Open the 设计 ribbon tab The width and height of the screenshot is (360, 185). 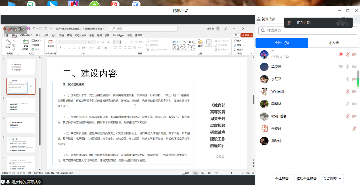coord(54,35)
